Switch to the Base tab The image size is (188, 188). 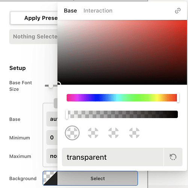click(70, 11)
